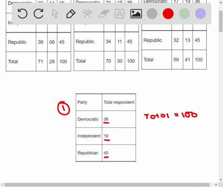Click the horizontal scrollbar at bottom
The height and width of the screenshot is (187, 223).
coord(107,185)
